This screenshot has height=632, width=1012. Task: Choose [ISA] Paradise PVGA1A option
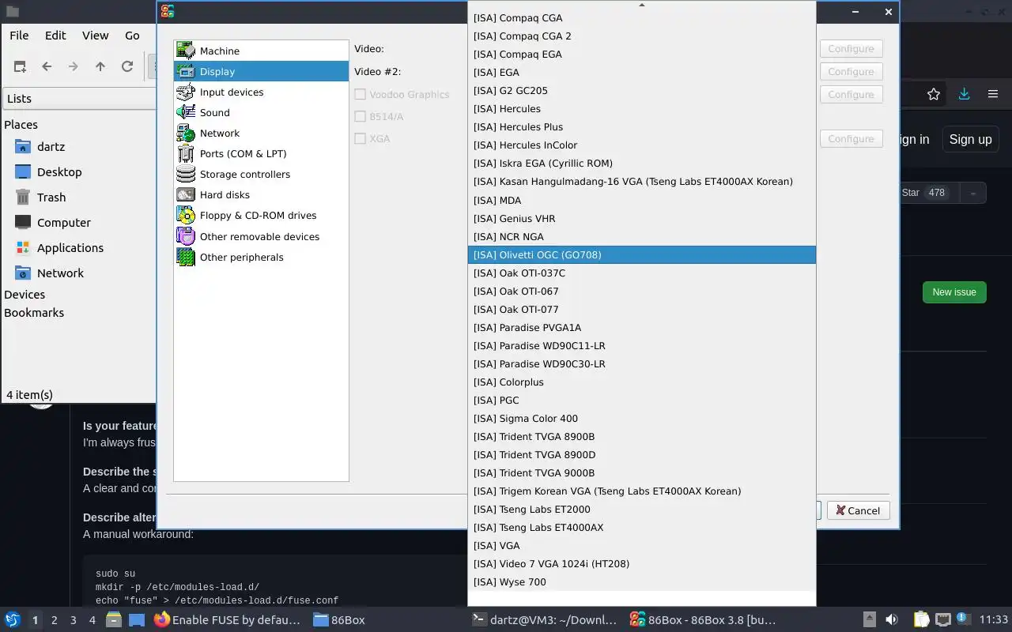point(641,327)
